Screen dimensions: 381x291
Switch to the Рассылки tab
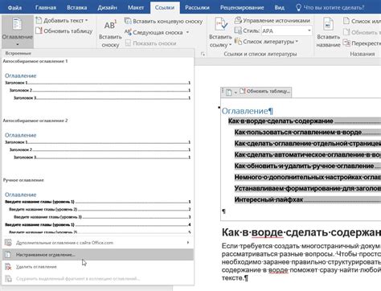pos(197,7)
